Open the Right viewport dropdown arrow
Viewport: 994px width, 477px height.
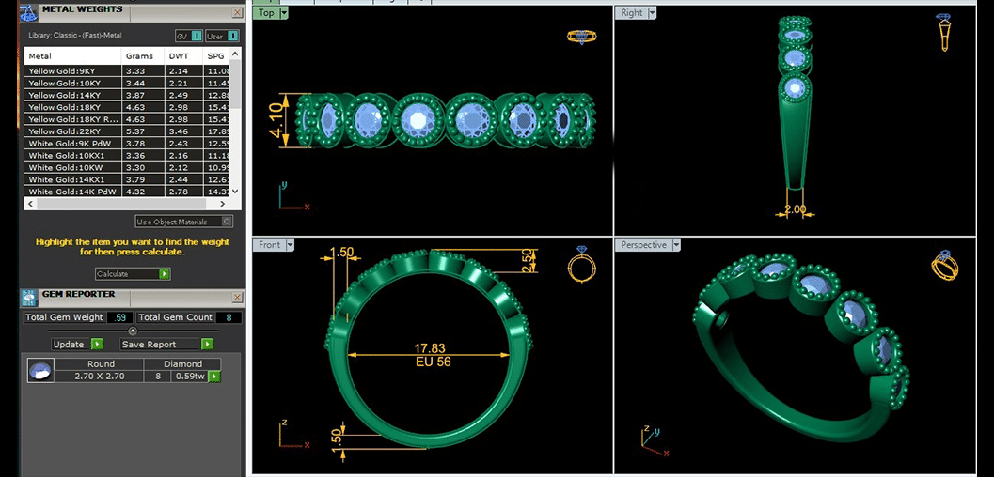[x=652, y=12]
